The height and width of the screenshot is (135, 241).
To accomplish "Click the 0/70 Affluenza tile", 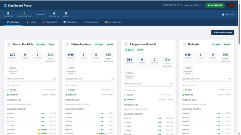I will pos(12,58).
